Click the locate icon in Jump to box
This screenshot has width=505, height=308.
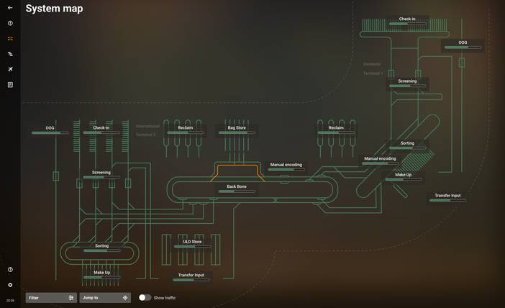pos(125,298)
